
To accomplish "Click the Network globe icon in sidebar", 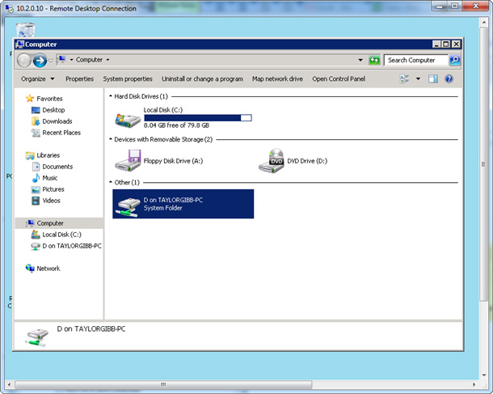I will pos(30,269).
